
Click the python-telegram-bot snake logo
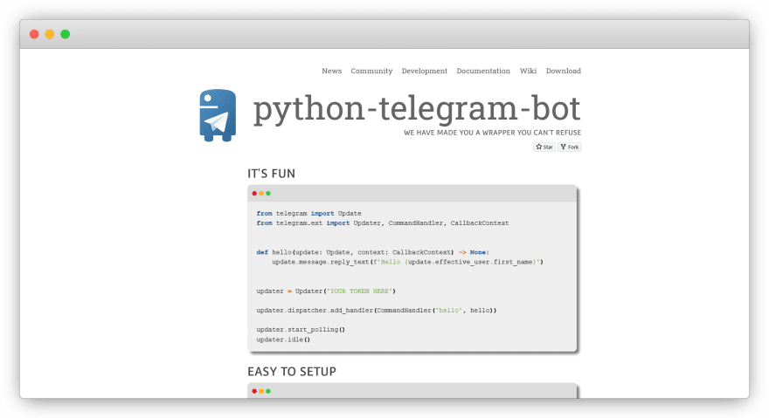pos(218,115)
